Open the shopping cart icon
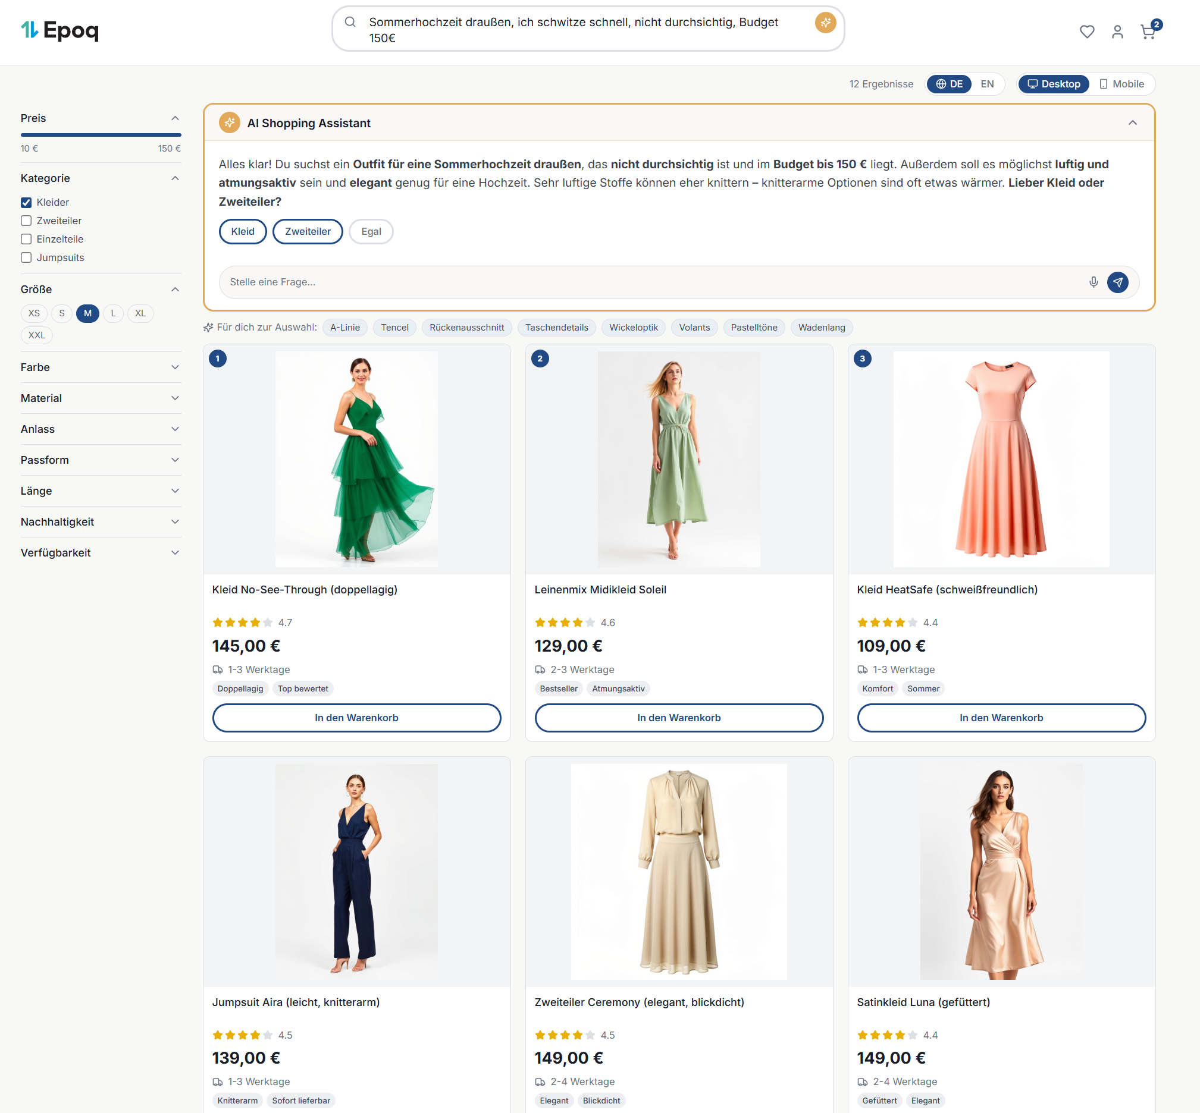Image resolution: width=1200 pixels, height=1113 pixels. (1148, 32)
